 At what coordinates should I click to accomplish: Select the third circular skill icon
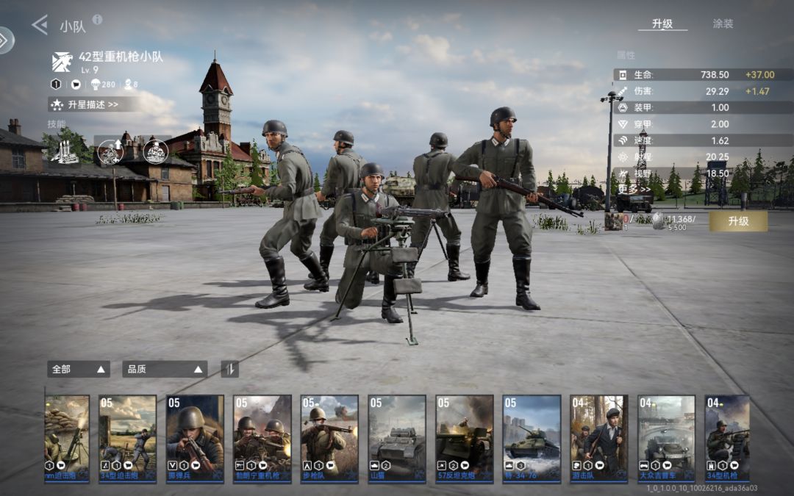[x=155, y=151]
